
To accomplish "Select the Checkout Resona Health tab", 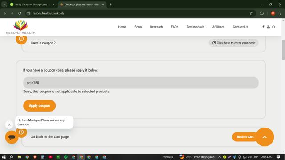I will pos(81,4).
